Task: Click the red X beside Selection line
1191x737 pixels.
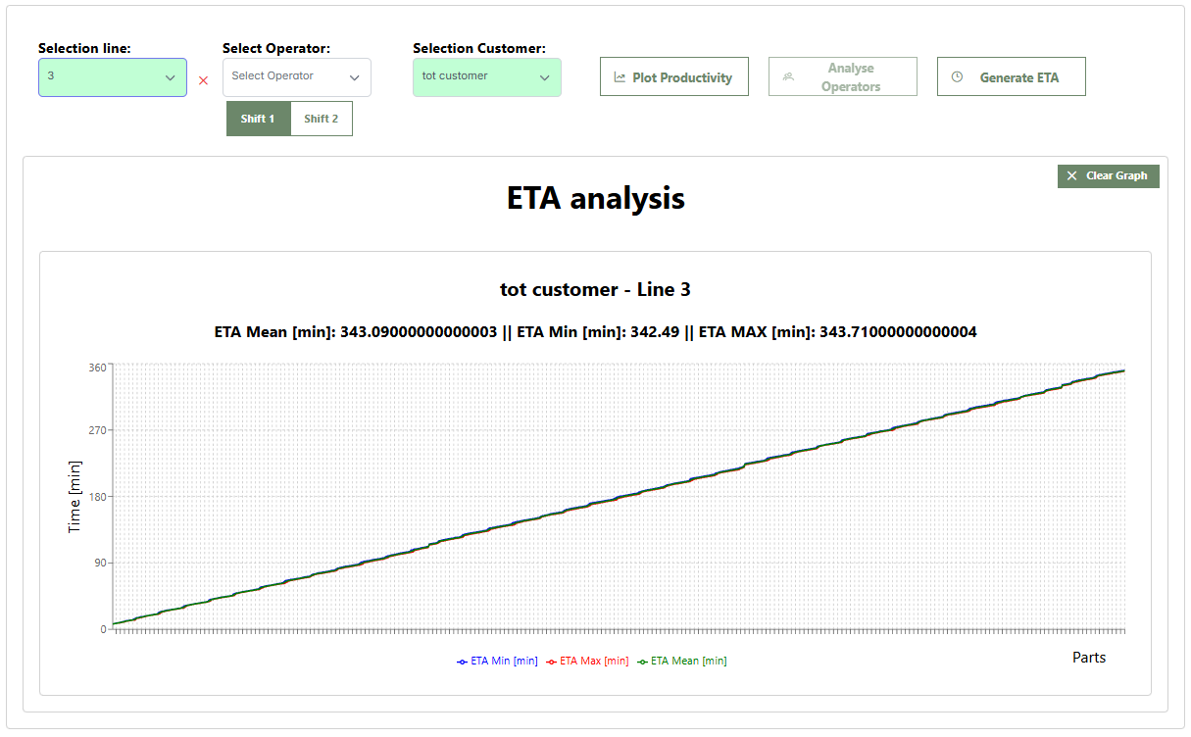Action: coord(203,80)
